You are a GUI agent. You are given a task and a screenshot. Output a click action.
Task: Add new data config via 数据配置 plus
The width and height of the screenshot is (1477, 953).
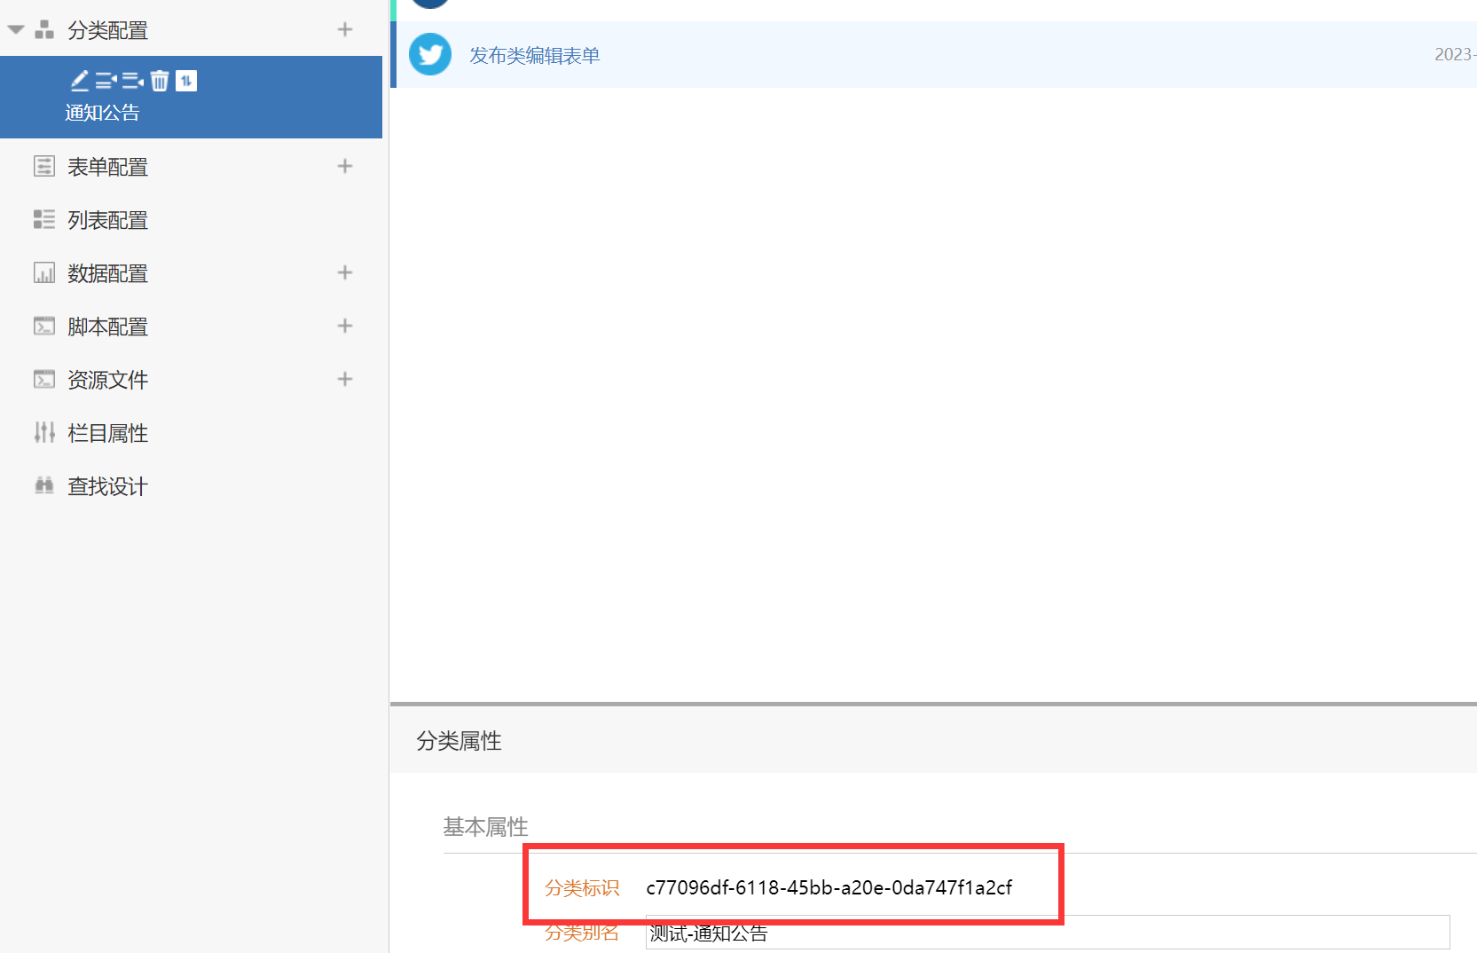click(345, 272)
